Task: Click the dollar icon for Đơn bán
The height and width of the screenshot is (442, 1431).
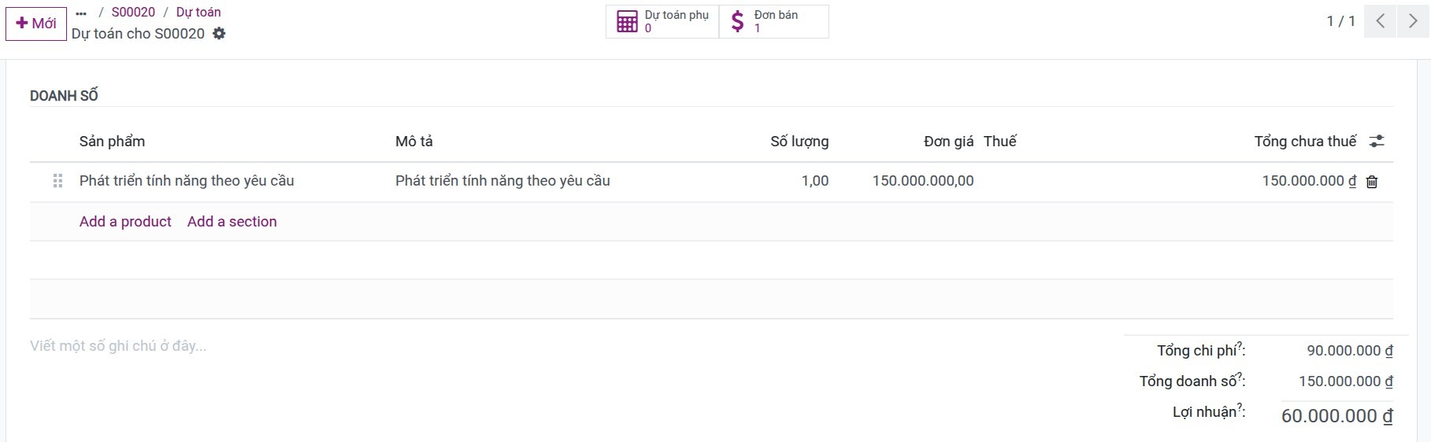Action: (x=737, y=21)
